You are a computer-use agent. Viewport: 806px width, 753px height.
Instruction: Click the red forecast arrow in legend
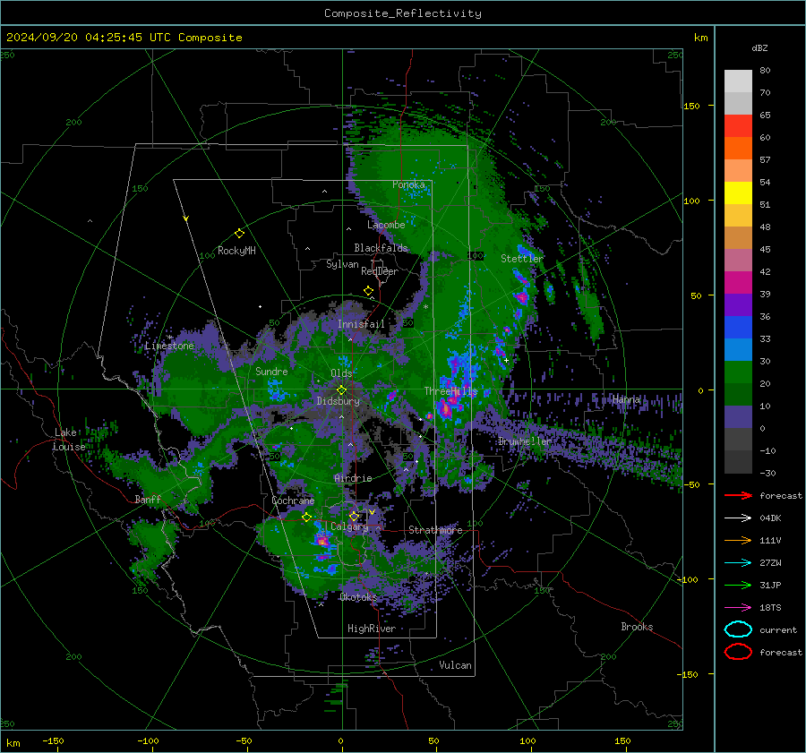pyautogui.click(x=738, y=495)
